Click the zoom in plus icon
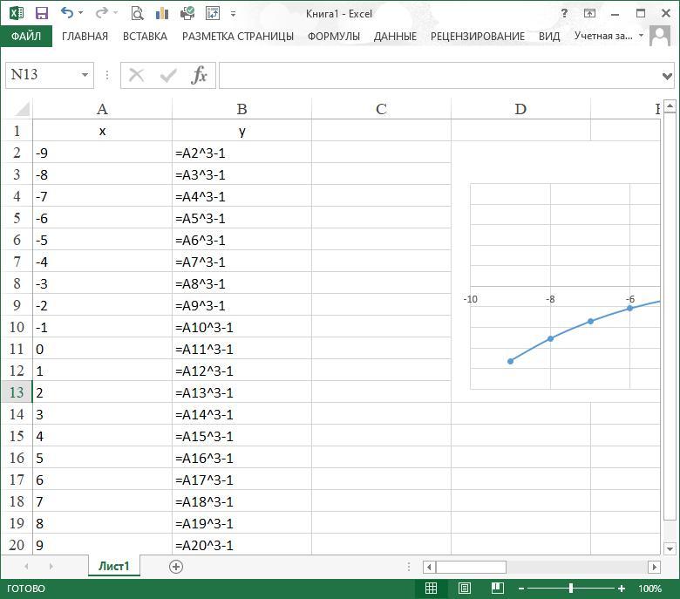 (x=622, y=589)
